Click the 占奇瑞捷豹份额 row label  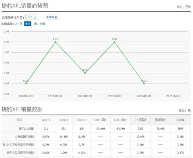tap(24, 137)
